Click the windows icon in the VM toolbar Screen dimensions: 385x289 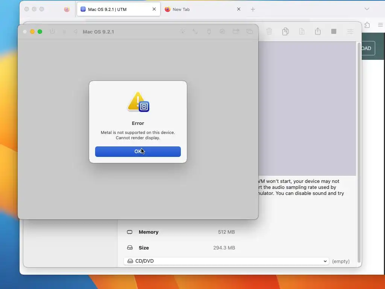(250, 31)
